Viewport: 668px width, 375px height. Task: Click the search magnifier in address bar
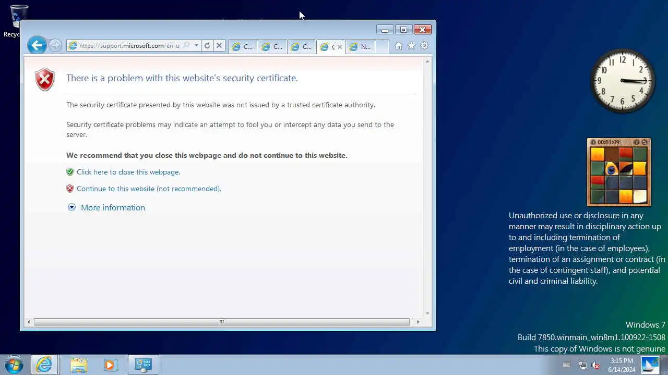pos(186,45)
